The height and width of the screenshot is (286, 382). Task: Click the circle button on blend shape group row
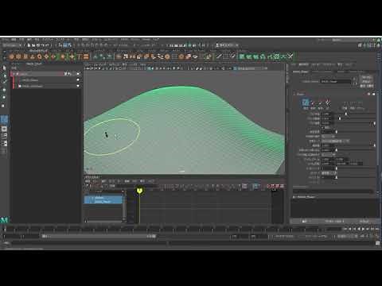pos(78,74)
